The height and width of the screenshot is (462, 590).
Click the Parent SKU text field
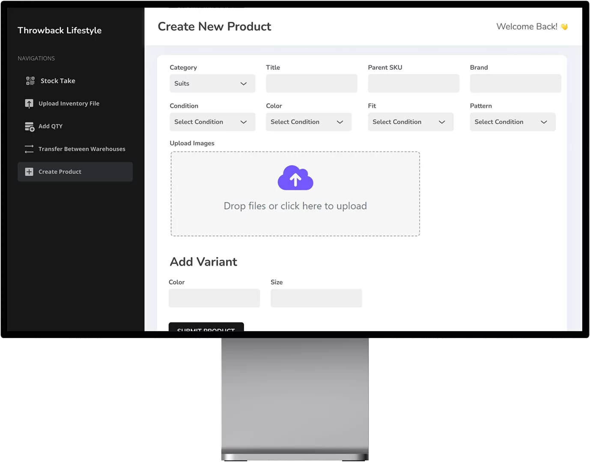413,83
